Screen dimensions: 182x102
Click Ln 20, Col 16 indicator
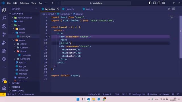94,94
